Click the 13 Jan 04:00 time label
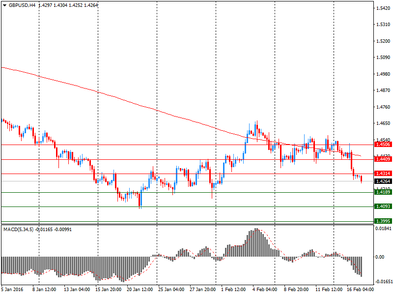393x295 pixels. tap(77, 289)
